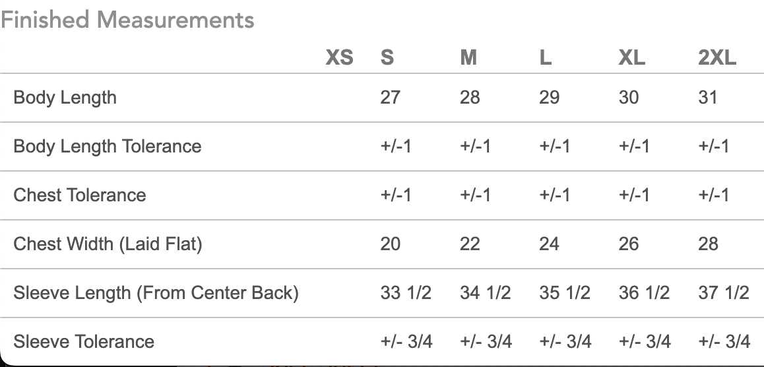Select the XS size column header
Screen dimensions: 764x367
(x=340, y=57)
